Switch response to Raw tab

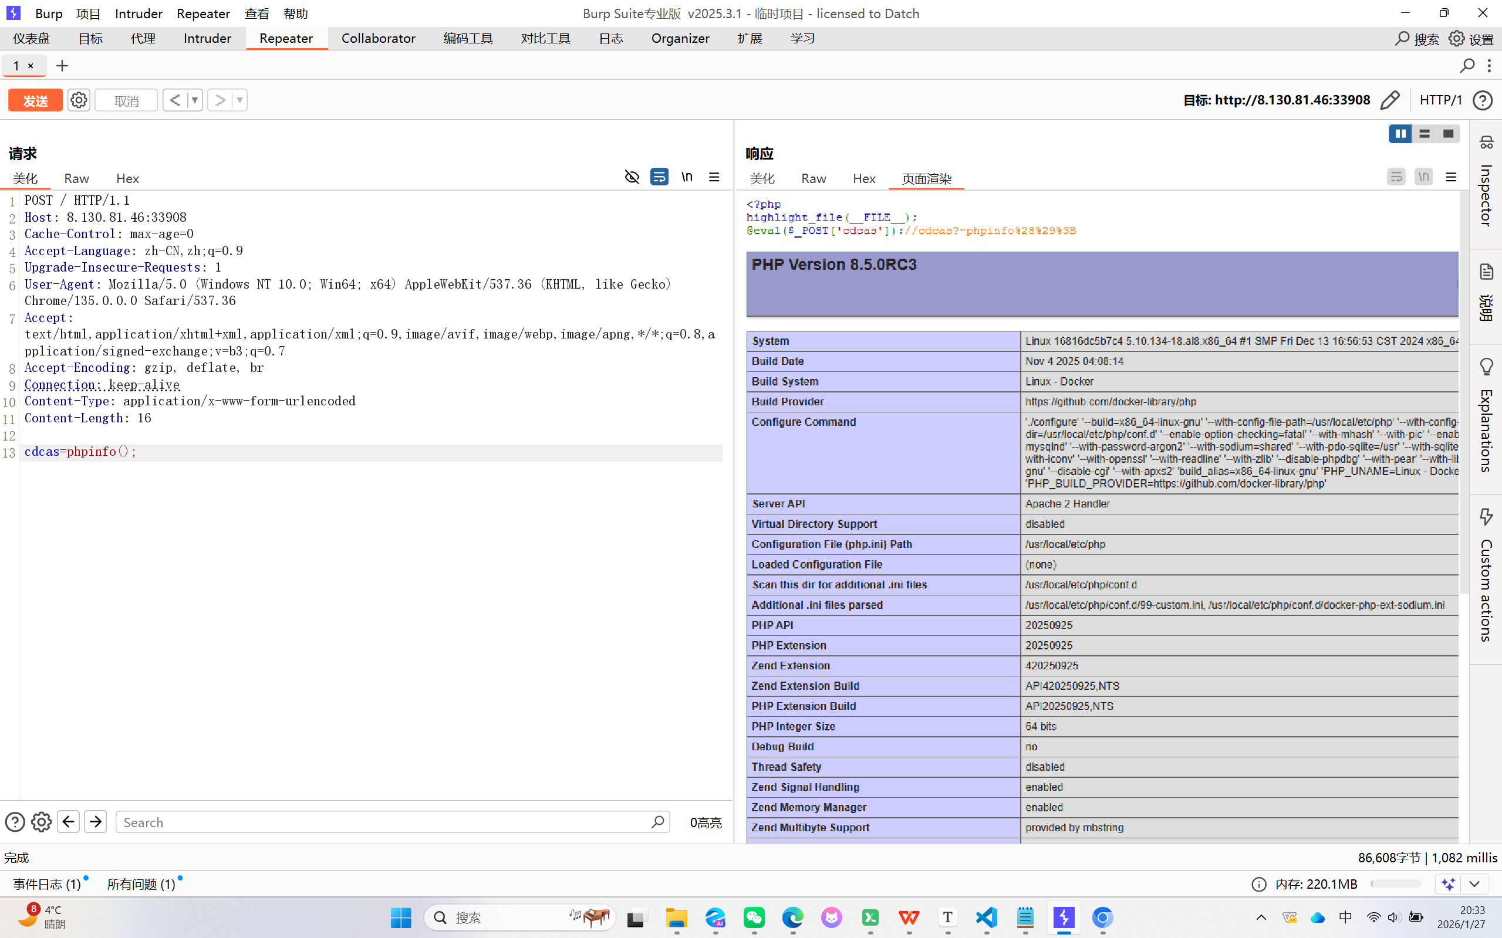813,179
